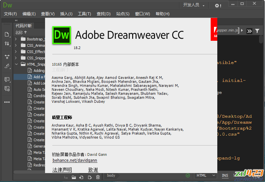Open the 开发人员 workspace dropdown
Viewport: 265px width, 182px height.
pos(194,5)
